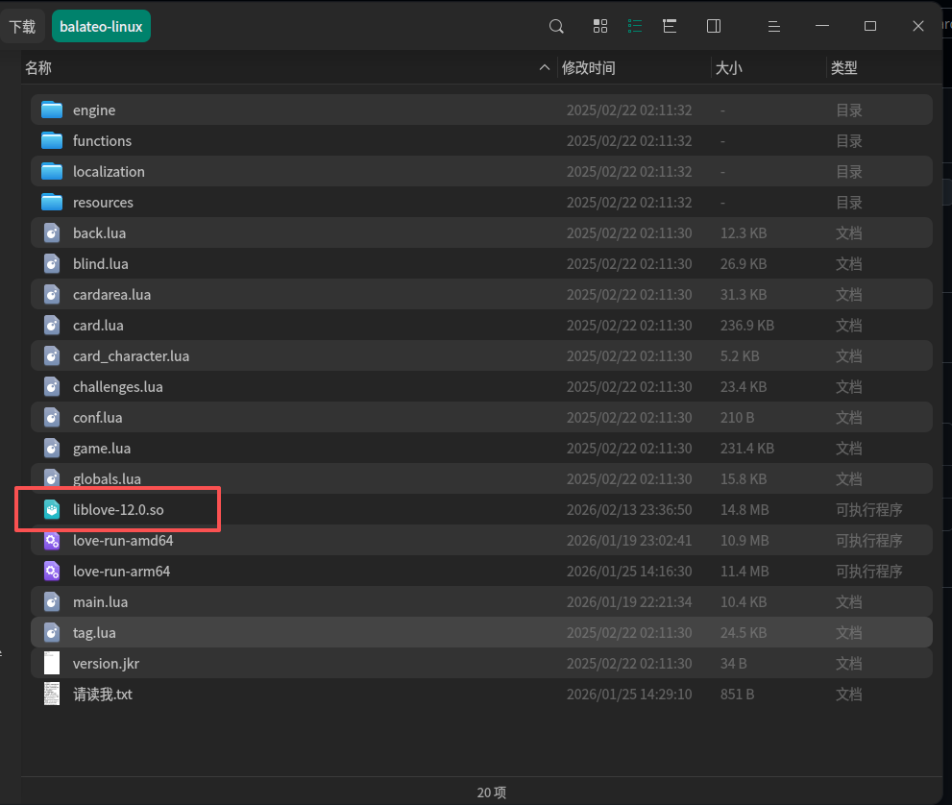Screen dimensions: 952x805
Task: Sort by 名称 column header
Action: pos(38,68)
